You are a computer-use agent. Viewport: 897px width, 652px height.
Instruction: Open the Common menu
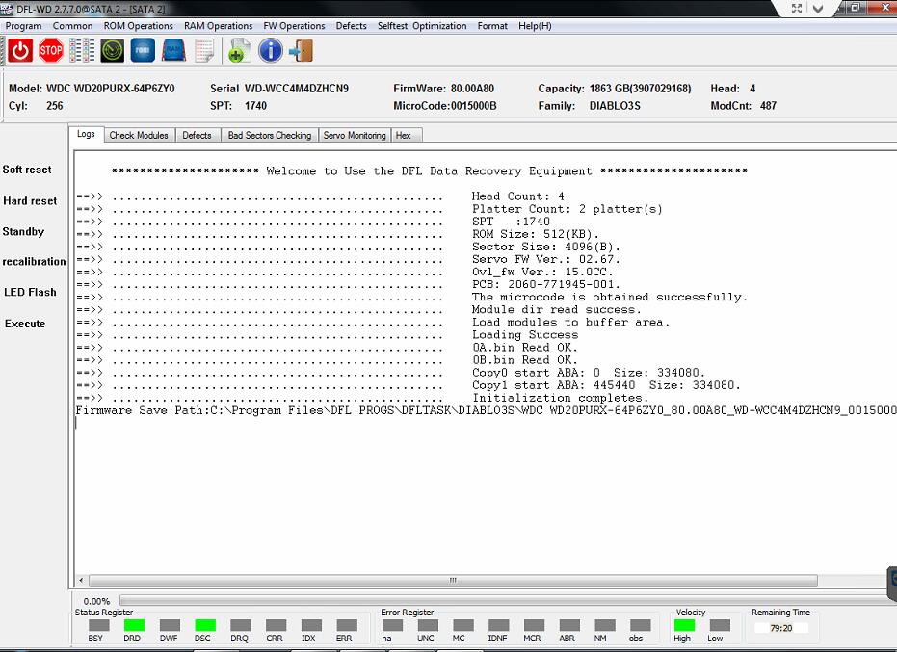[72, 26]
